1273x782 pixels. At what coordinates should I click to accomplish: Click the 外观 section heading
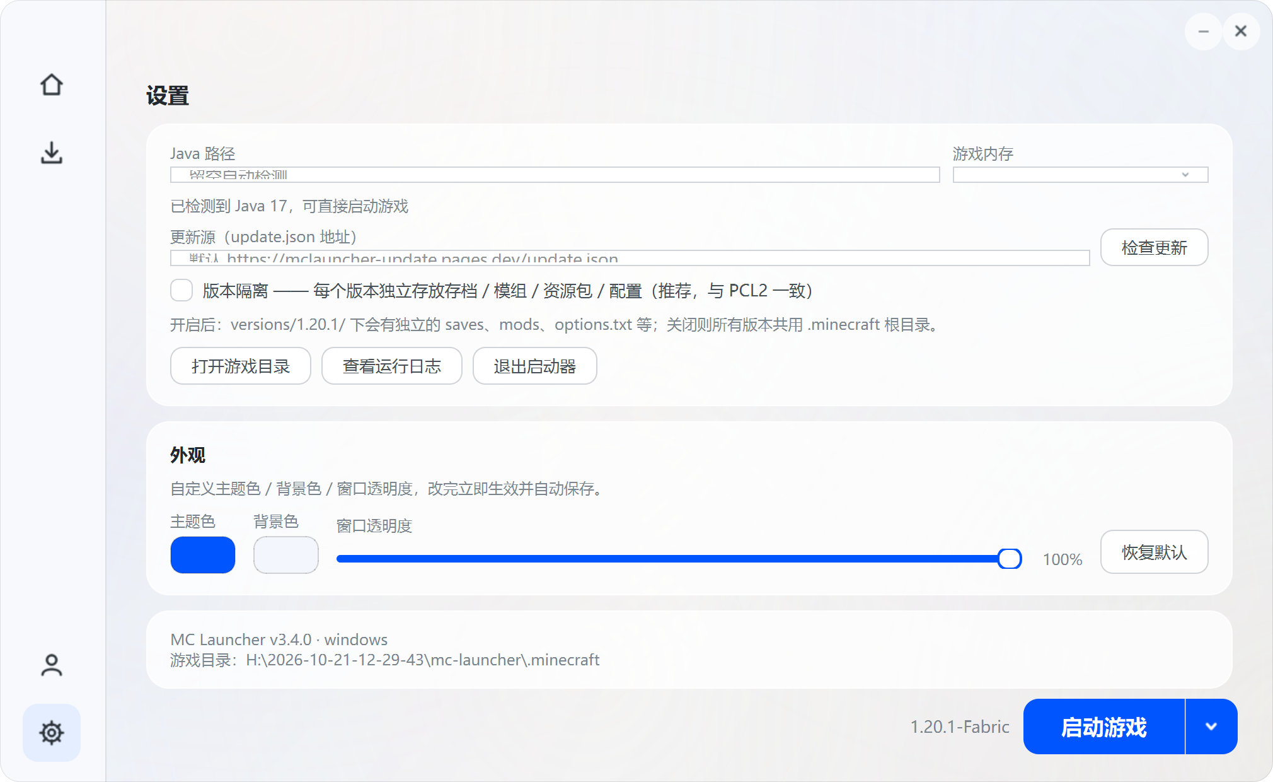point(188,455)
